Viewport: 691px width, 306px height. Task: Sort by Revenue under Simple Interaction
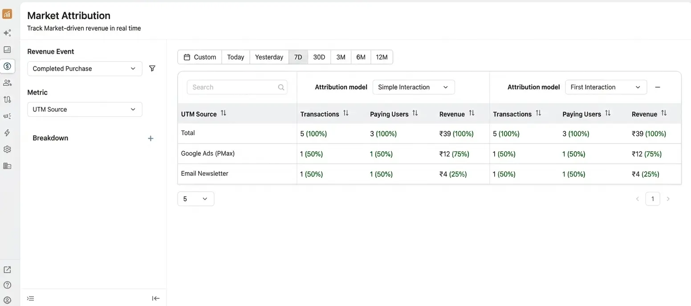coord(472,113)
